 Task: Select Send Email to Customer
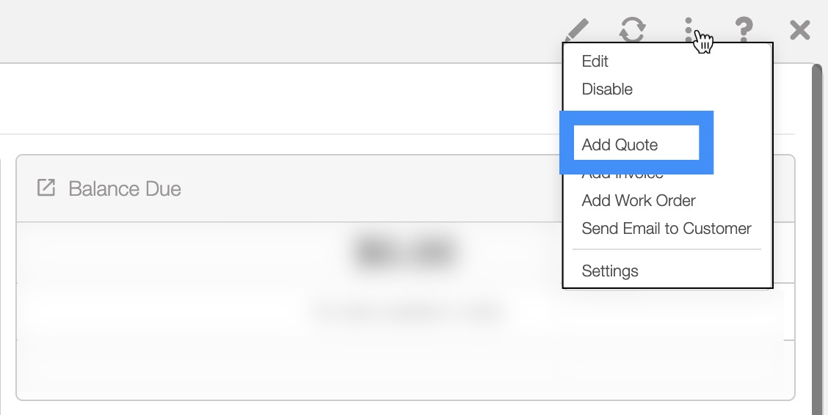(x=667, y=229)
